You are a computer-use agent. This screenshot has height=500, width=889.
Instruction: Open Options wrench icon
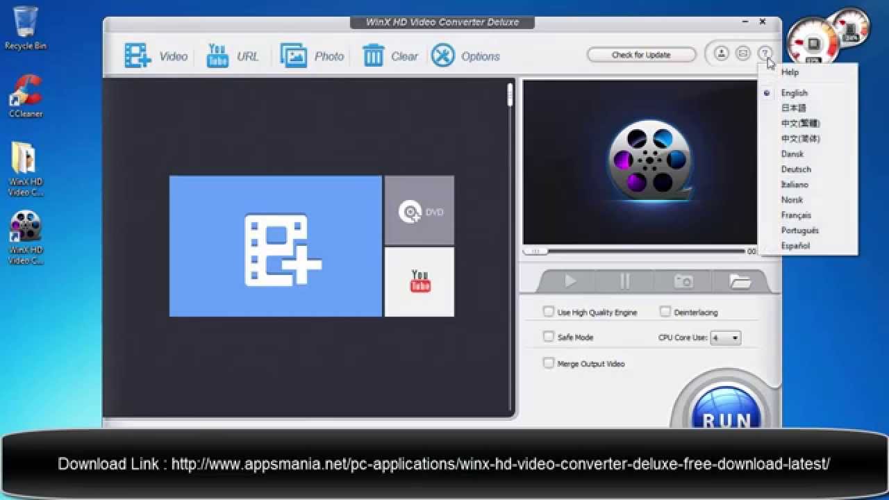coord(442,56)
